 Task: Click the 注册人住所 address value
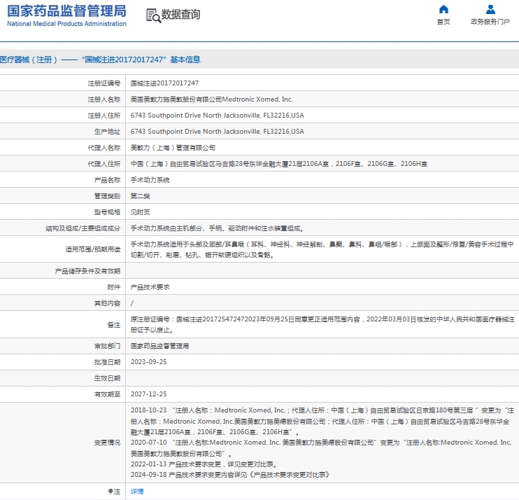pyautogui.click(x=217, y=116)
